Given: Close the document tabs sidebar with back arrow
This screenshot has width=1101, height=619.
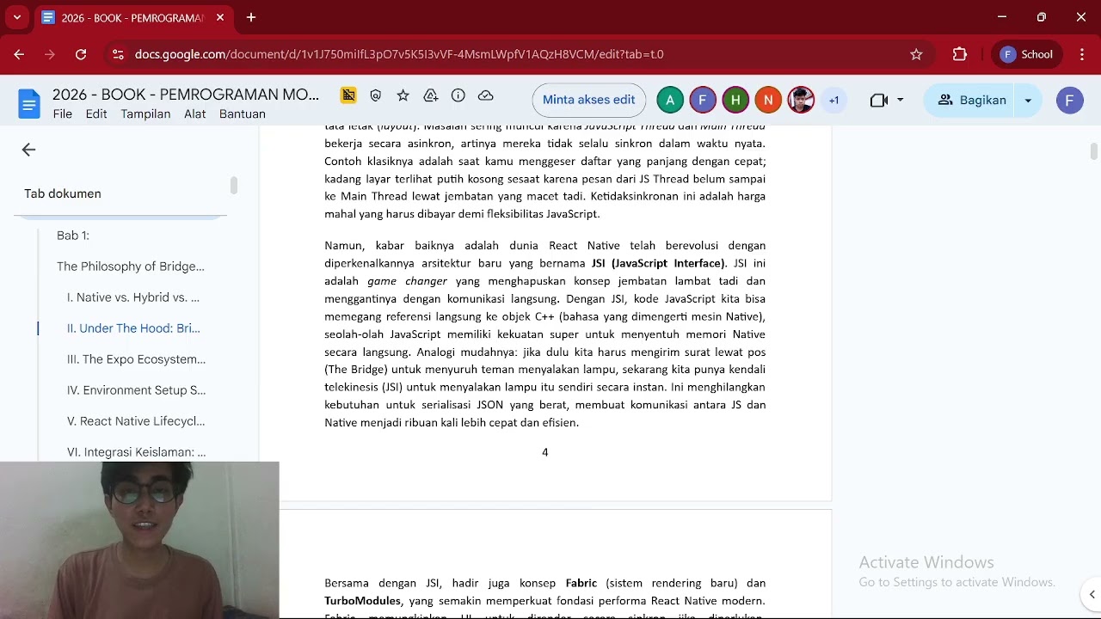Looking at the screenshot, I should click(28, 150).
